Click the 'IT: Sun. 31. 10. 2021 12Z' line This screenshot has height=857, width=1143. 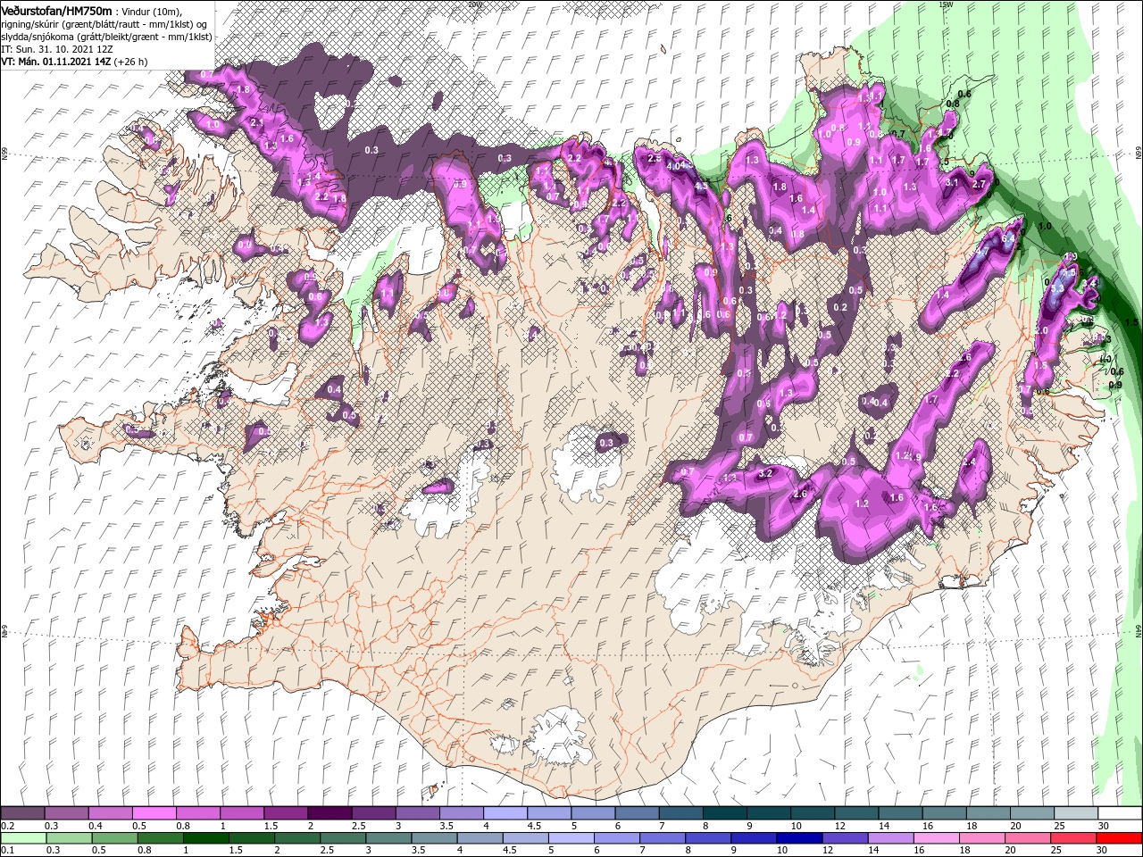click(55, 49)
